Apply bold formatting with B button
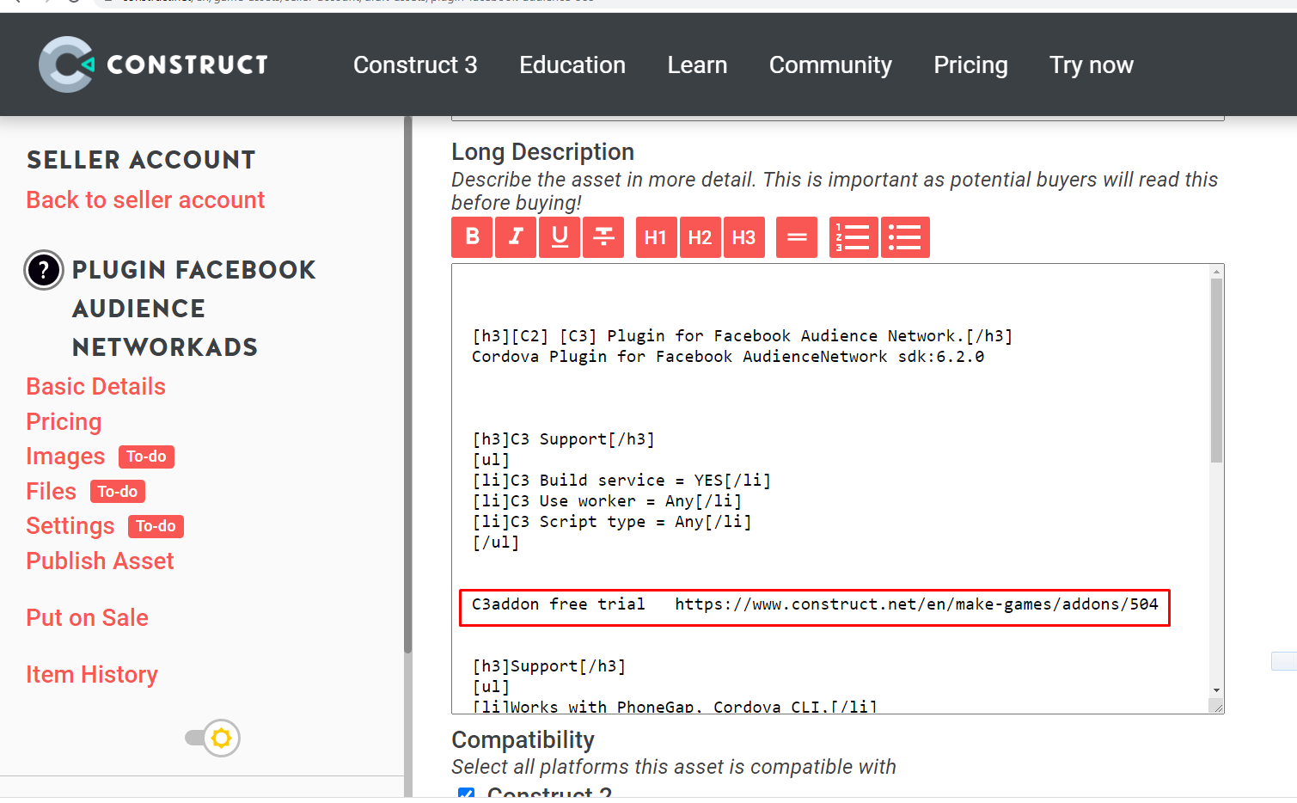 point(472,237)
